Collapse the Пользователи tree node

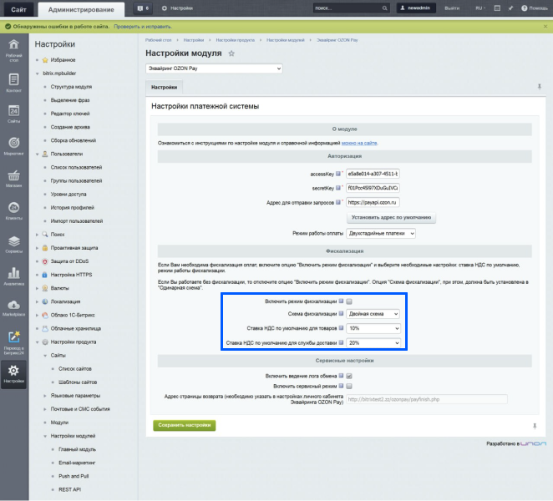click(x=37, y=154)
